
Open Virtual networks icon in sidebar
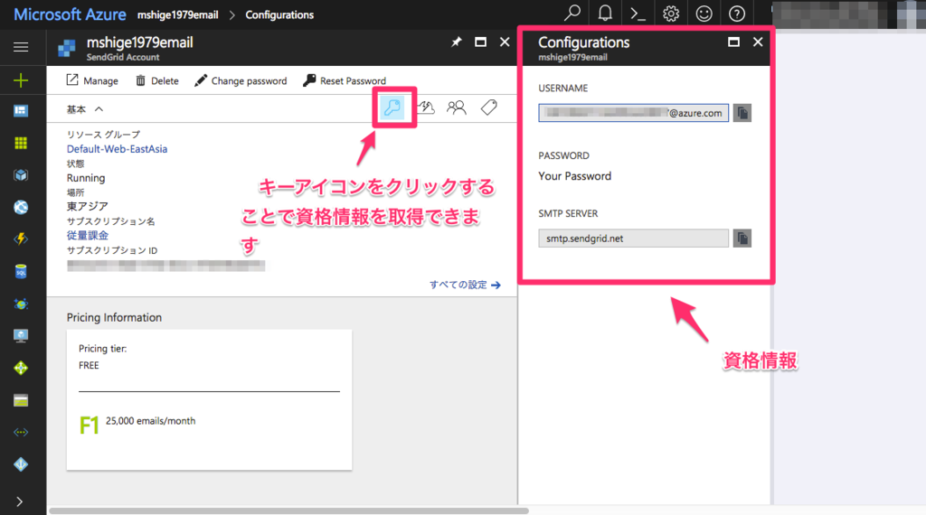[x=21, y=433]
